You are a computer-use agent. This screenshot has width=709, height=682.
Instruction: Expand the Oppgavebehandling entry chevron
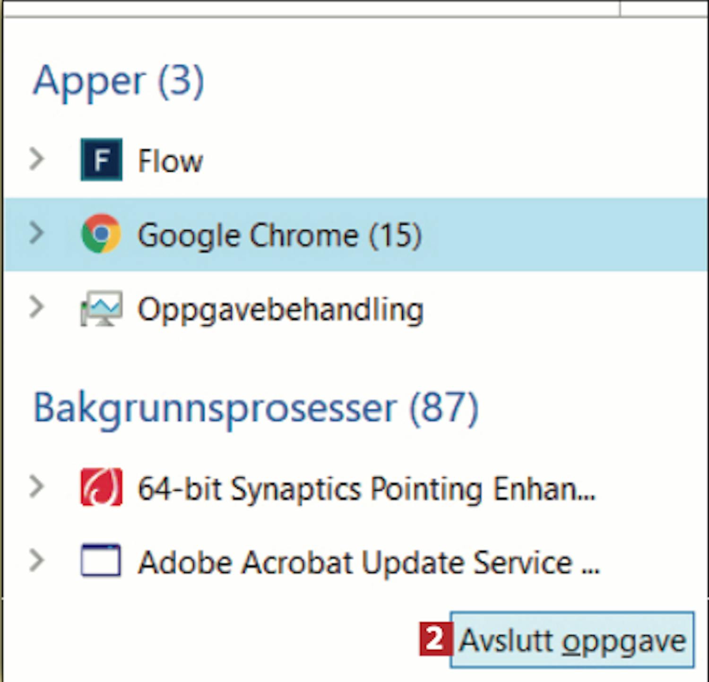[36, 307]
